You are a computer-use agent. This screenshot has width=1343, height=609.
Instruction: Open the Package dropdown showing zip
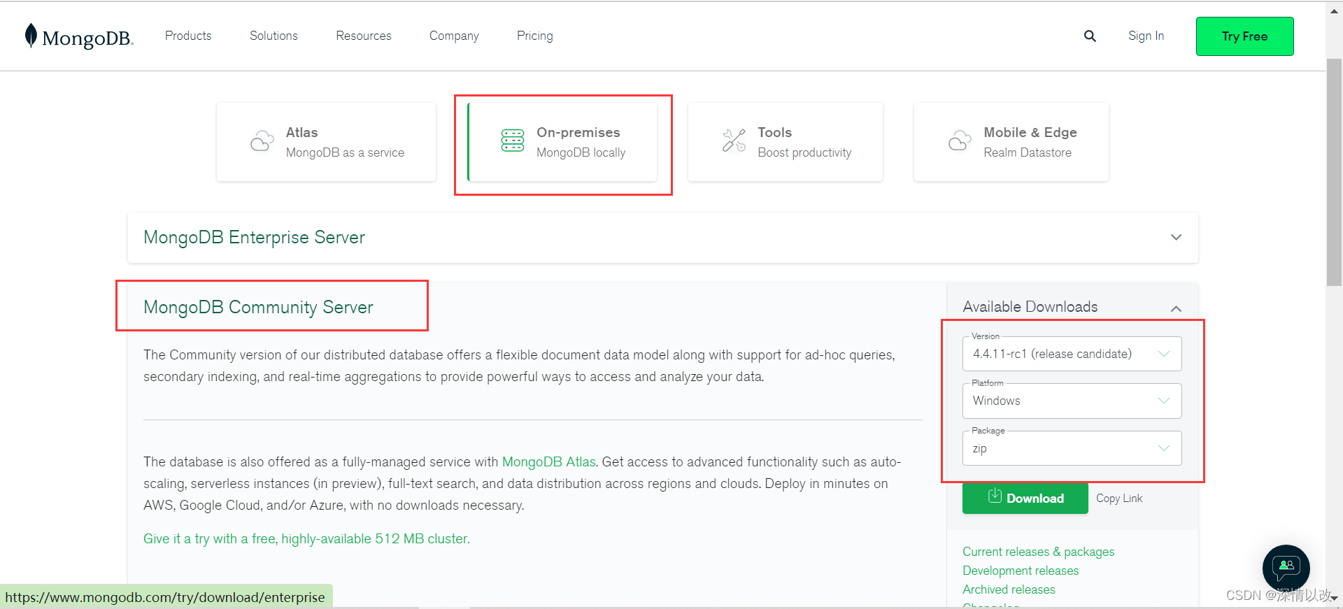coord(1072,448)
